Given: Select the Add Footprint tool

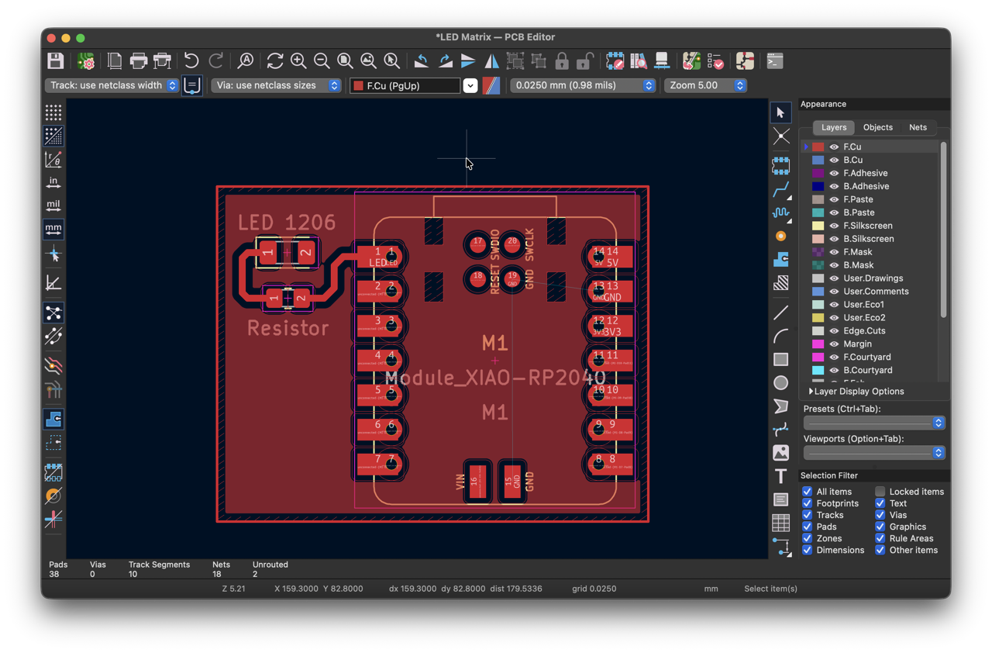Looking at the screenshot, I should pos(780,165).
